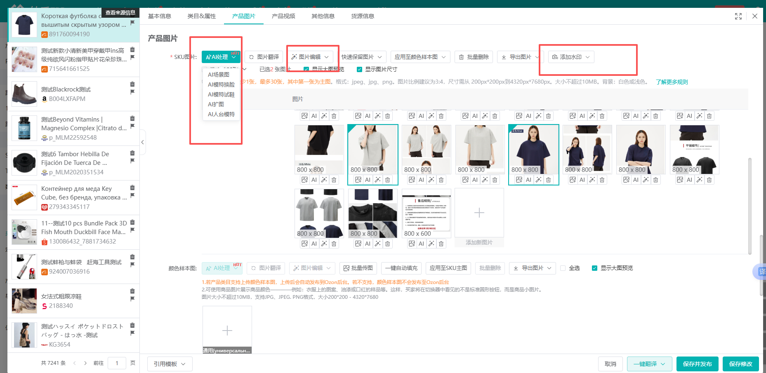The height and width of the screenshot is (373, 766).
Task: Click trash icon beside 测试Blackrock测试 product
Action: tap(132, 84)
